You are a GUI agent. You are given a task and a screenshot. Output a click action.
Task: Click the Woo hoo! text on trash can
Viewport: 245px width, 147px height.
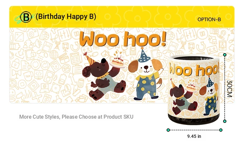[194, 69]
